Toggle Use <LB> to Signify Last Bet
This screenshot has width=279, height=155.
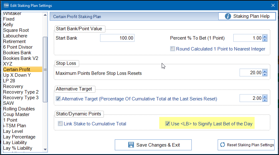tap(168, 124)
